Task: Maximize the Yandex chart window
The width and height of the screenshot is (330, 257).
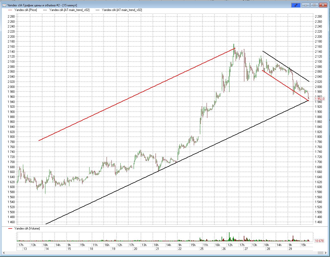Action: pyautogui.click(x=314, y=5)
